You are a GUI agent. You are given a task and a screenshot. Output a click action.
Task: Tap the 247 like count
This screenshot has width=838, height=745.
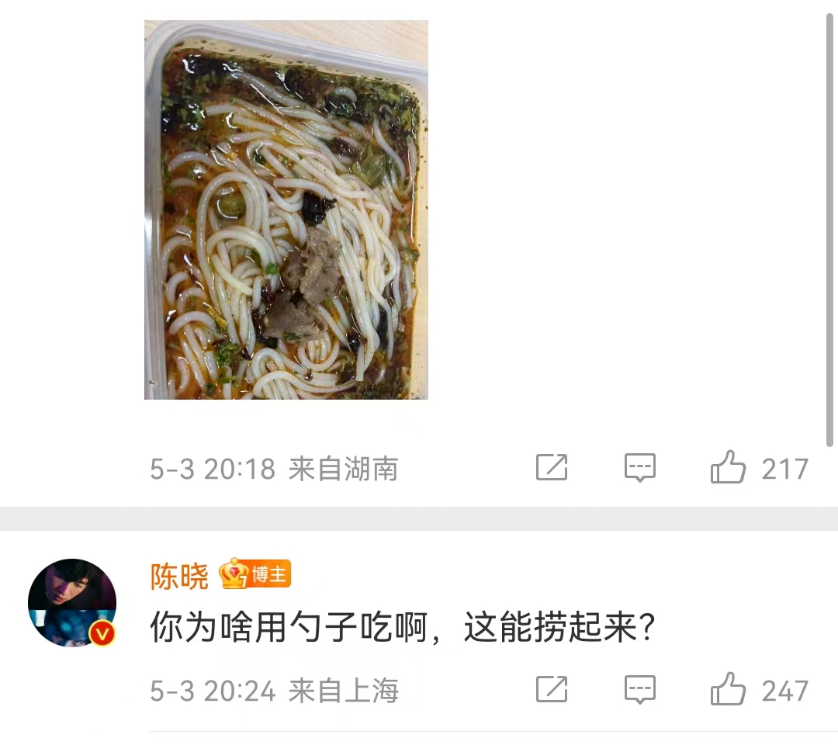784,691
